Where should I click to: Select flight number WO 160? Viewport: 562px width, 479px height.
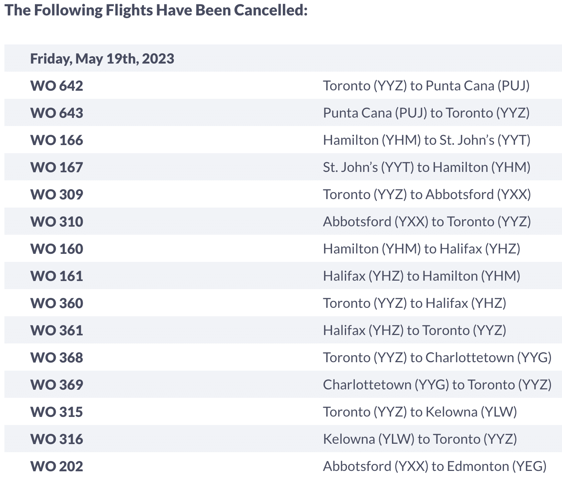click(57, 249)
